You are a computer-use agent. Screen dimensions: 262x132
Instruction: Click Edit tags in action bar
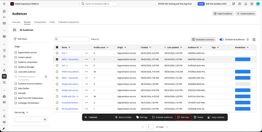[x=142, y=117]
